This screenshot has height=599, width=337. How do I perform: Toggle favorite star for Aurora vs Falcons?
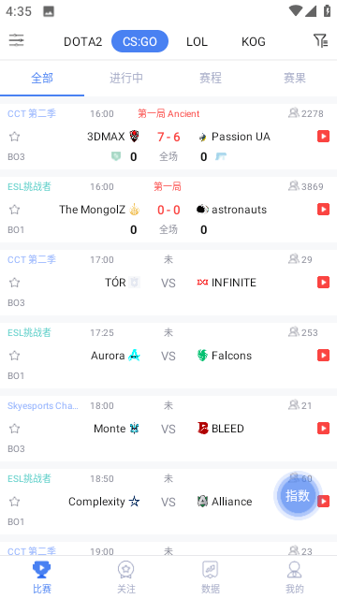15,356
